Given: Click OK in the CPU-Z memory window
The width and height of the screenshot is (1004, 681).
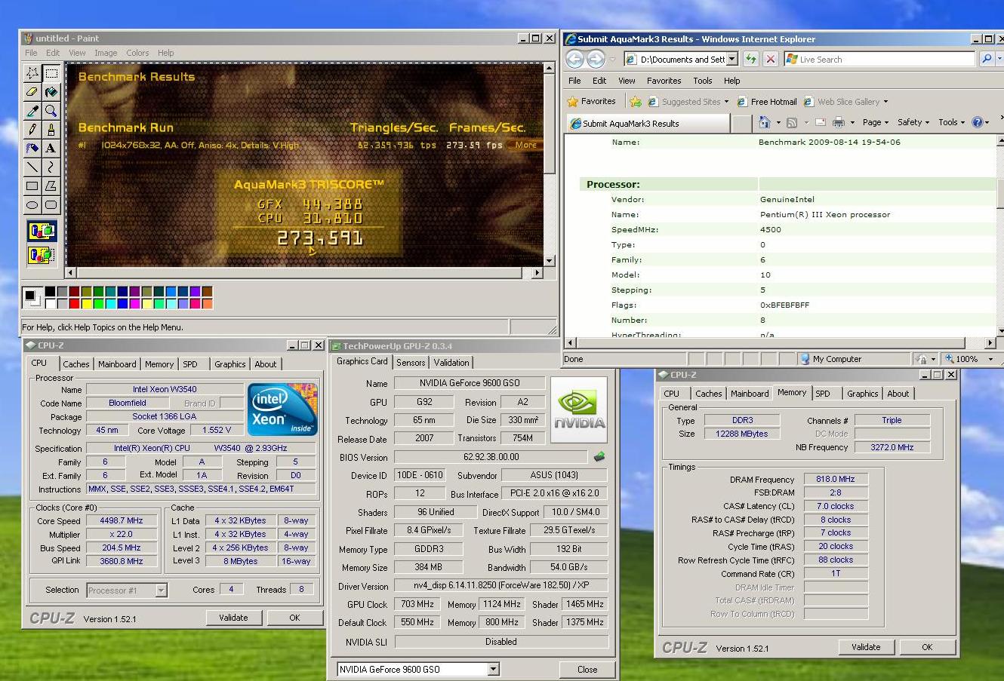Looking at the screenshot, I should click(x=927, y=647).
